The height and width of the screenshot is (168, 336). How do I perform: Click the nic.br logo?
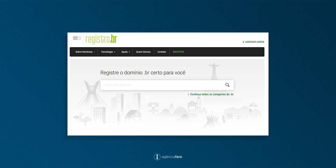point(77,38)
